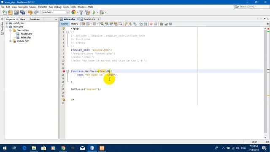Image resolution: width=270 pixels, height=152 pixels.
Task: Click the Find Next Occurrence icon
Action: point(111,24)
